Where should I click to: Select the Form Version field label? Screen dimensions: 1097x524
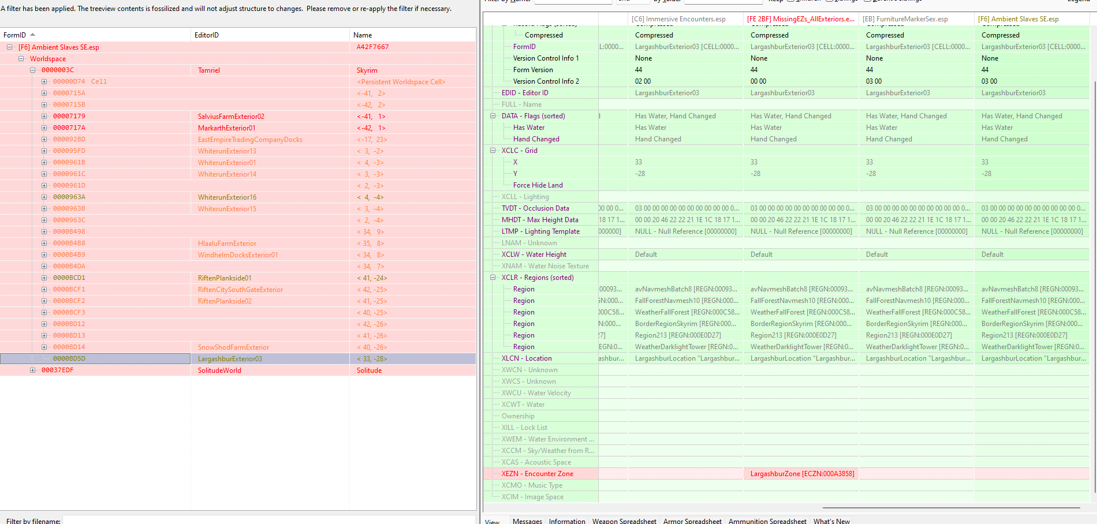533,70
